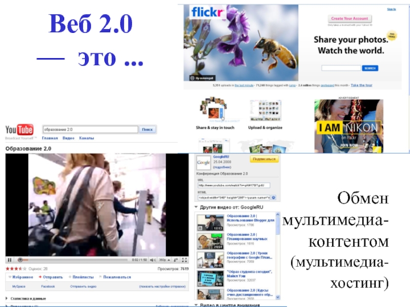The width and height of the screenshot is (410, 307).
Task: Click the Share & stay in touch icon
Action: tap(214, 109)
